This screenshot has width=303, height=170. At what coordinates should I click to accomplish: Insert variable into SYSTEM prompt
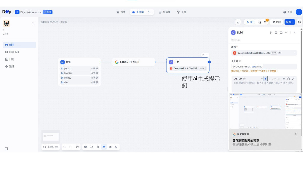coord(284,79)
